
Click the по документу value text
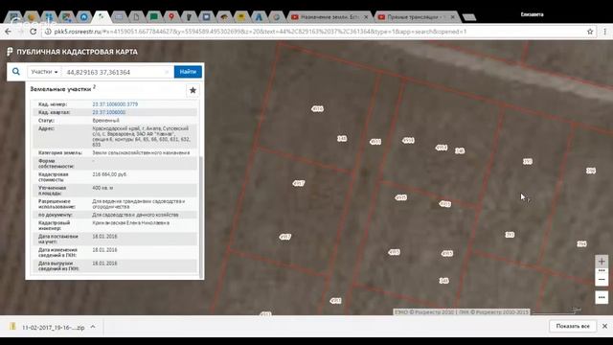[x=135, y=215]
